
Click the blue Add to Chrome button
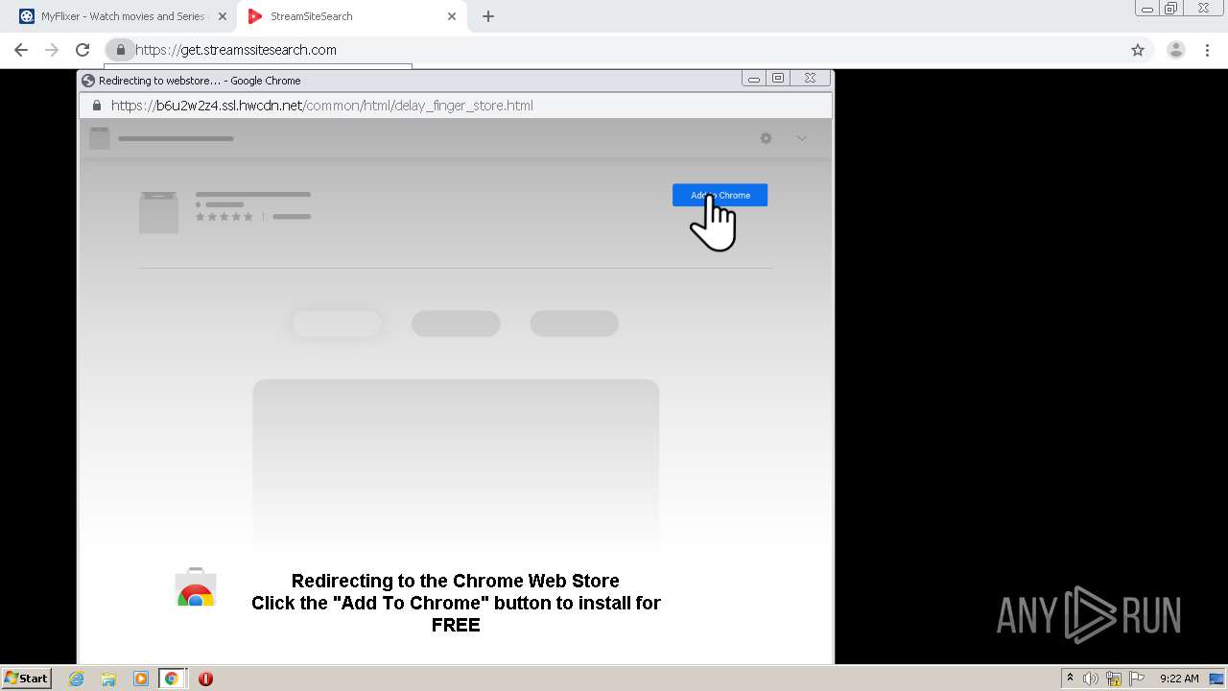(720, 195)
